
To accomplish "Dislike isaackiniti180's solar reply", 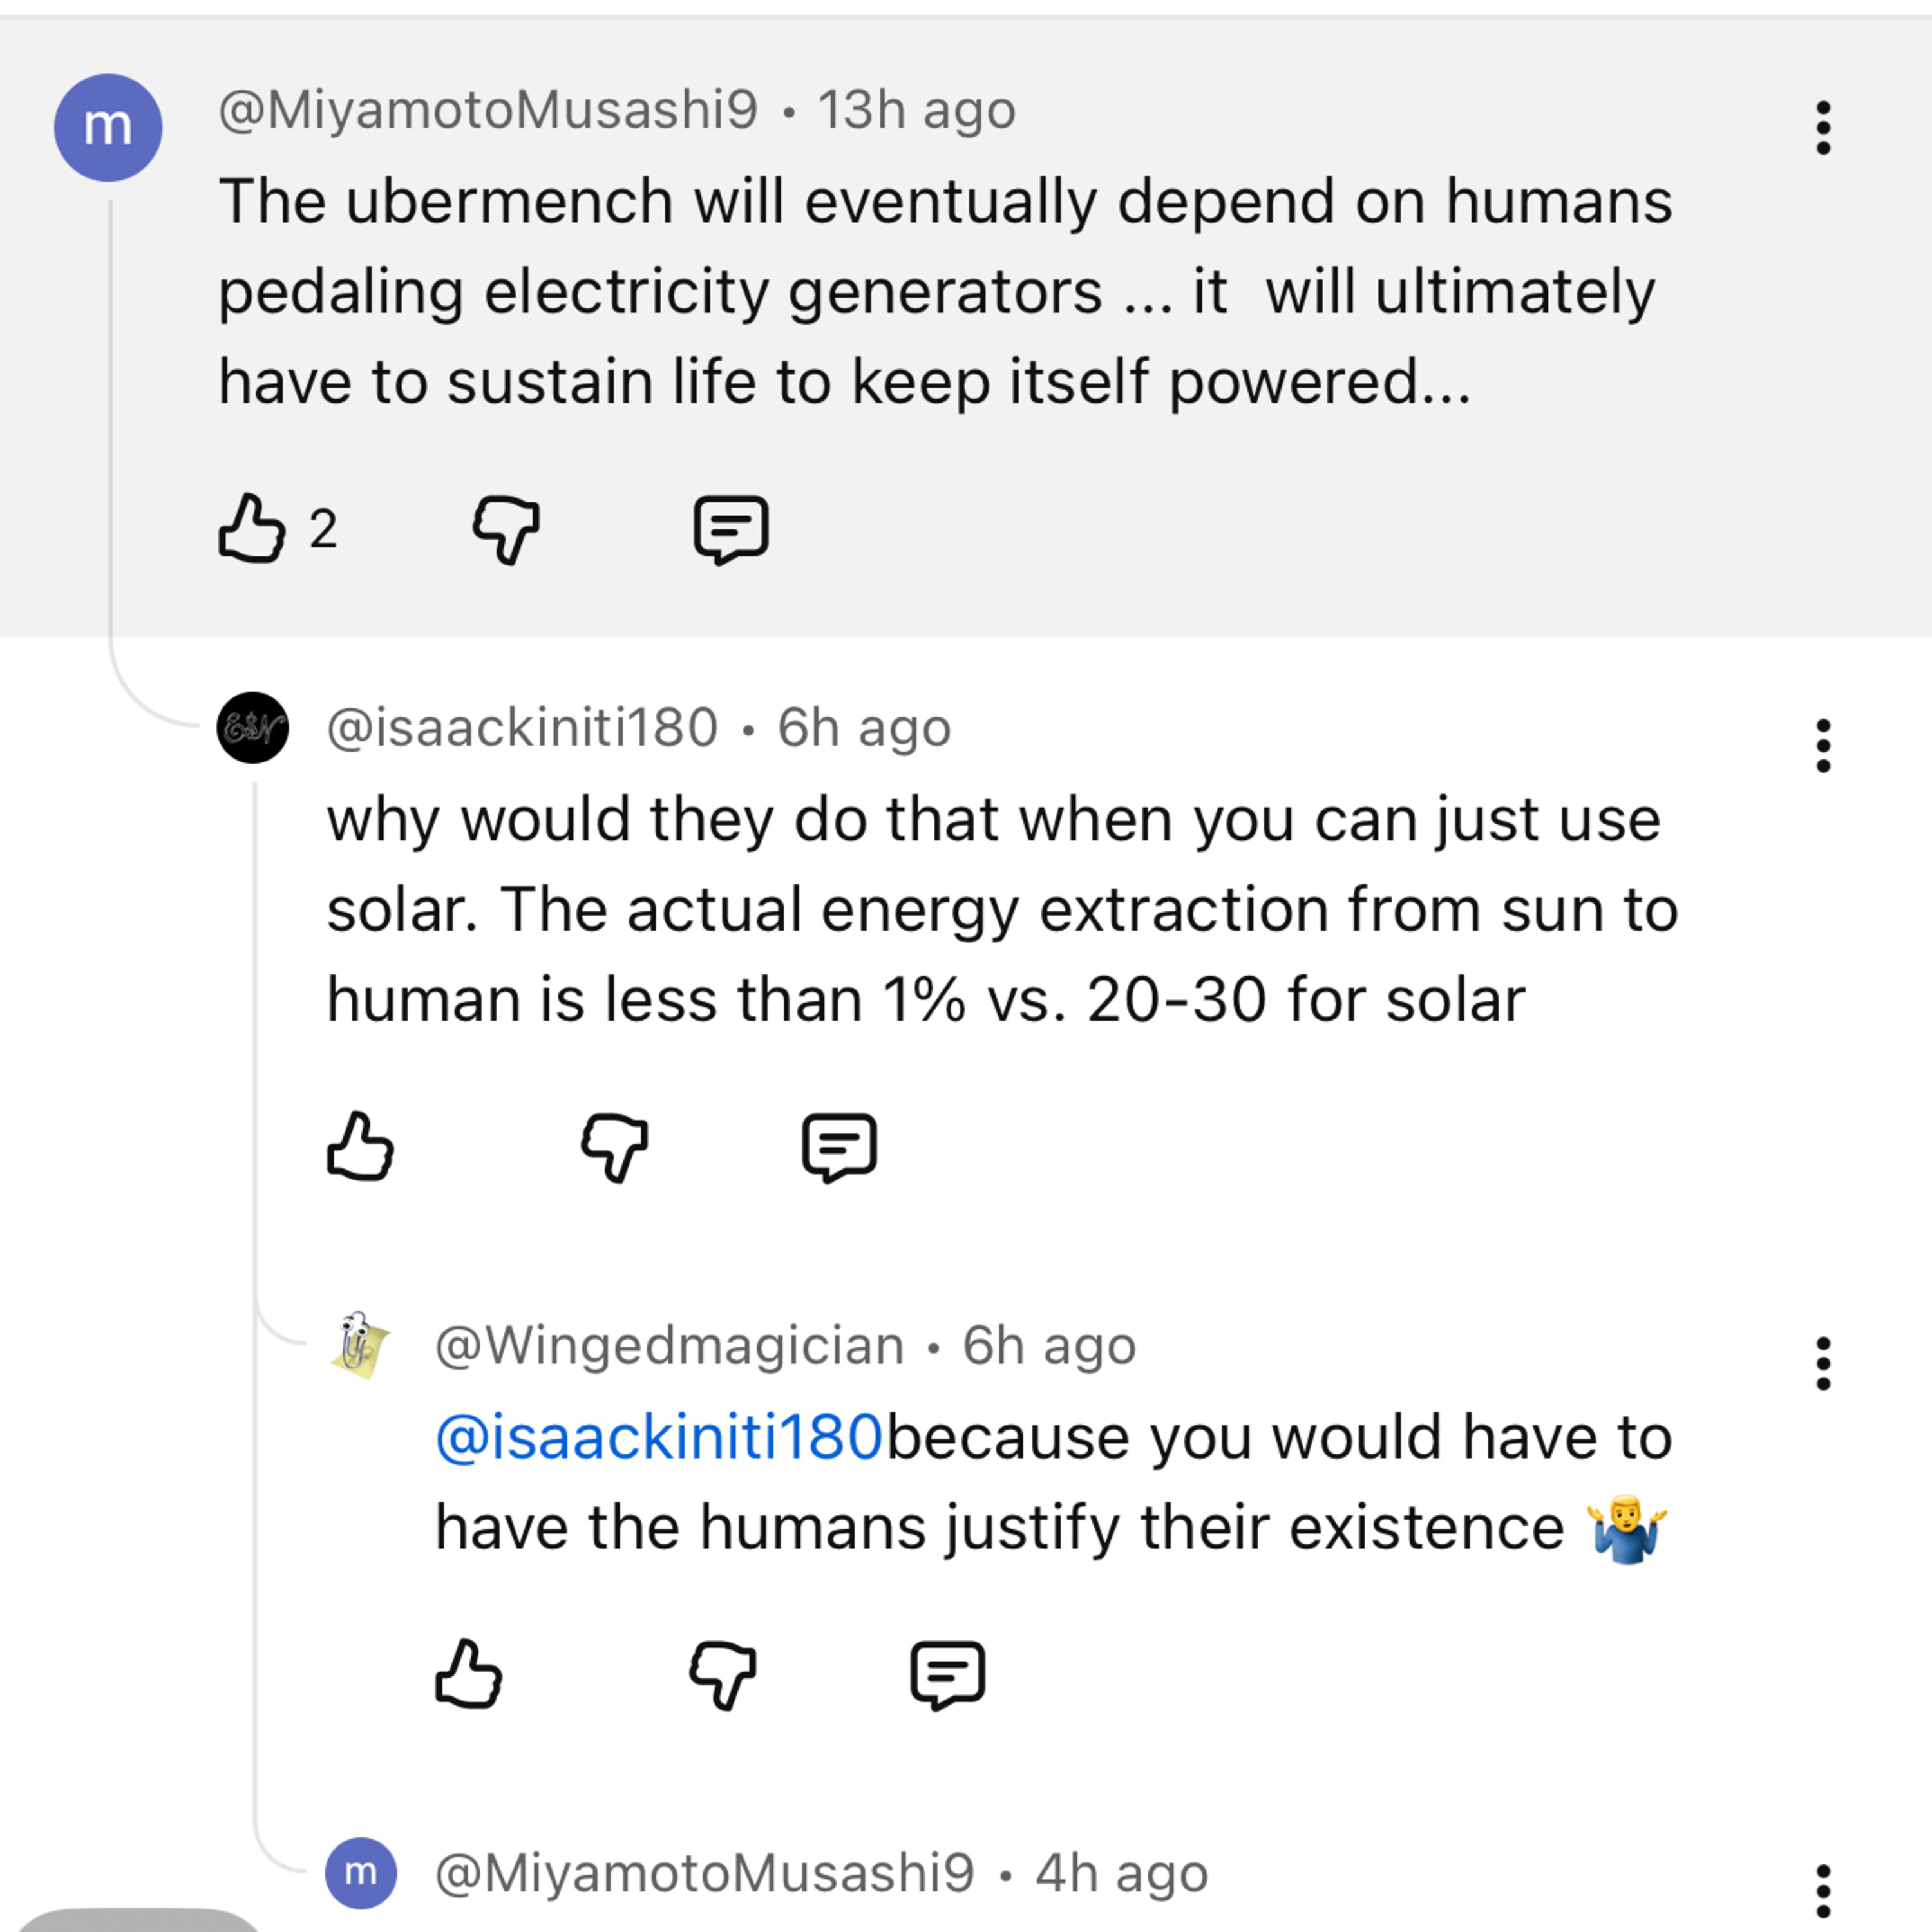I will coord(614,1147).
